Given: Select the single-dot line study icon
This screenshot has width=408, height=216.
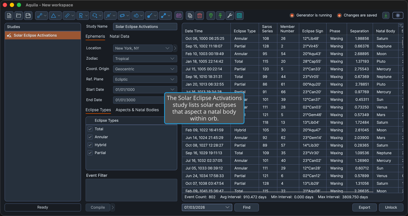Looking at the screenshot, I should coord(150,16).
